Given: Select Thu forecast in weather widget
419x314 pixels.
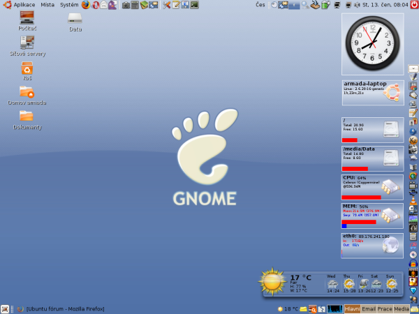Looking at the screenshot, I should tap(348, 284).
